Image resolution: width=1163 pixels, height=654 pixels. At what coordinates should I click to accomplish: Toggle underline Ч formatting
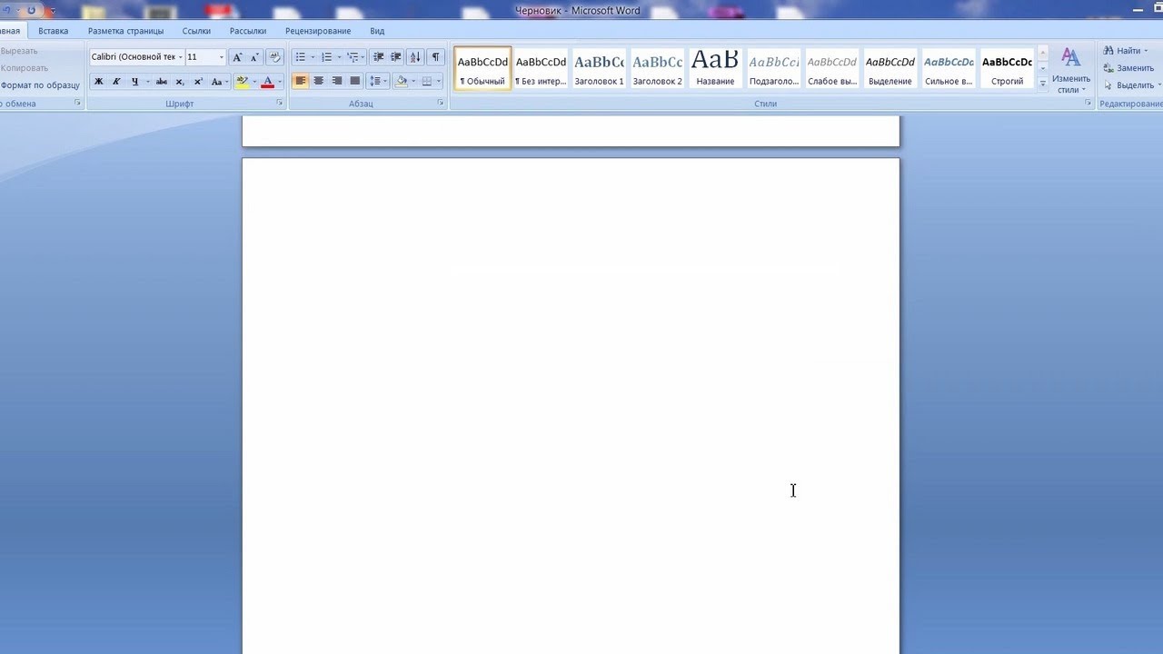click(x=134, y=82)
